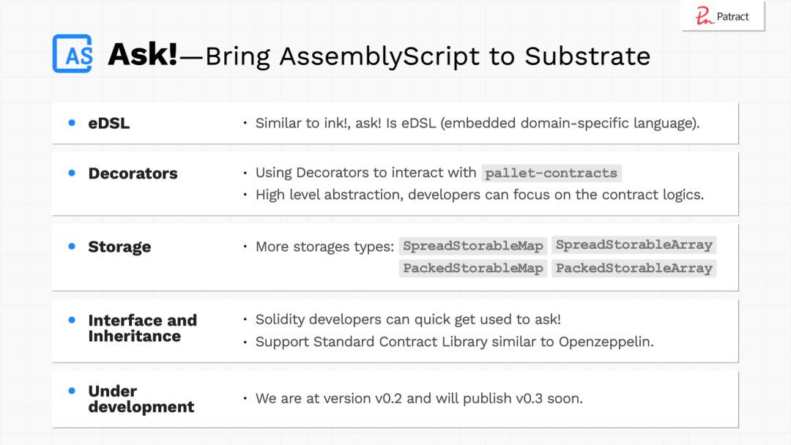Viewport: 791px width, 445px height.
Task: Click the blue bullet beside eDSL
Action: click(x=72, y=123)
